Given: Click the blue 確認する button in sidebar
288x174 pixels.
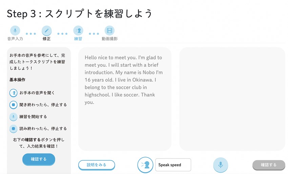Looking at the screenshot, I should pos(39,159).
